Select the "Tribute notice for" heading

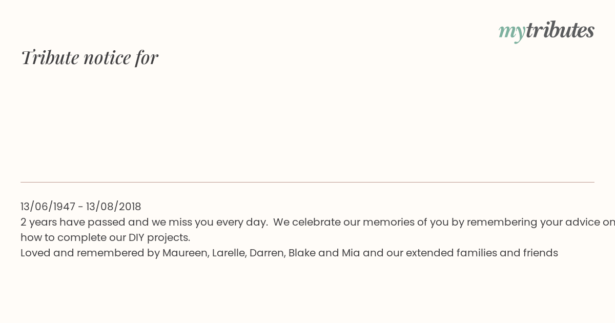[89, 57]
